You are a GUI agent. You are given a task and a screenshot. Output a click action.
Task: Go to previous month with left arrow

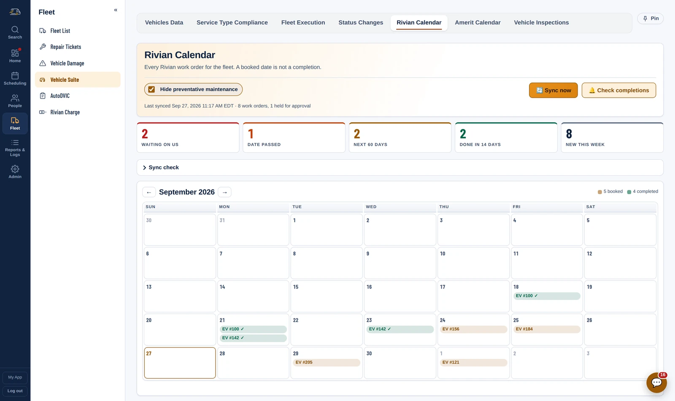click(x=149, y=192)
